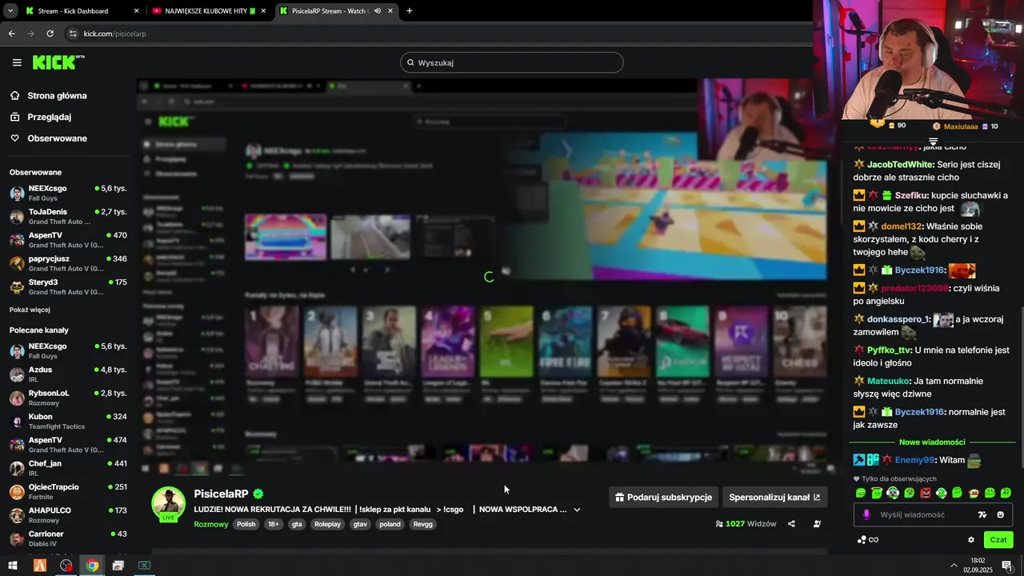The image size is (1024, 576).
Task: Go back in browser history
Action: click(x=11, y=34)
